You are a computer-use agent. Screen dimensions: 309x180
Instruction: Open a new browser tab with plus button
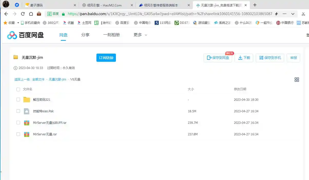click(255, 5)
